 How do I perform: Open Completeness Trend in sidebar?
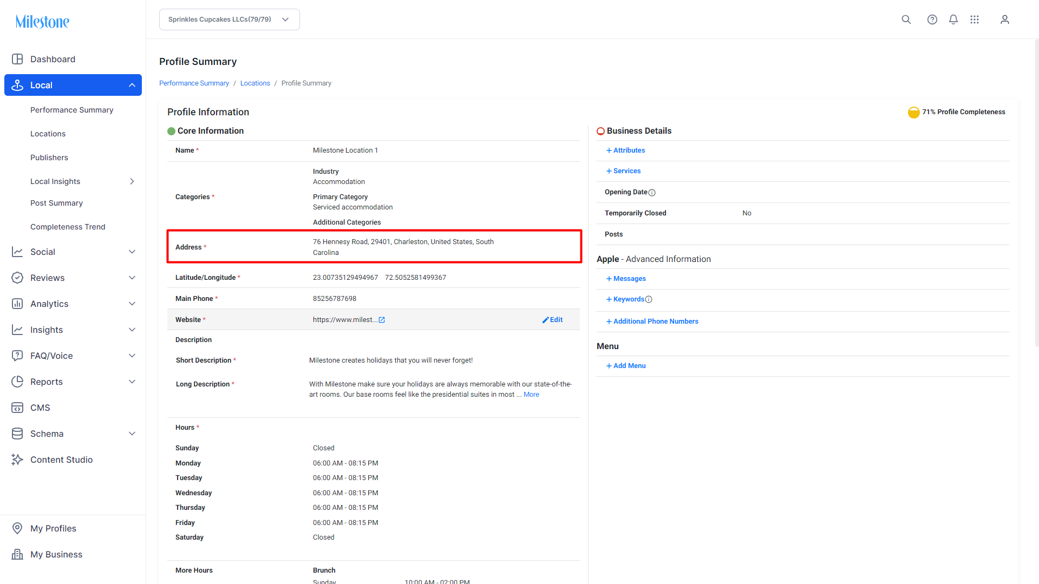tap(68, 227)
